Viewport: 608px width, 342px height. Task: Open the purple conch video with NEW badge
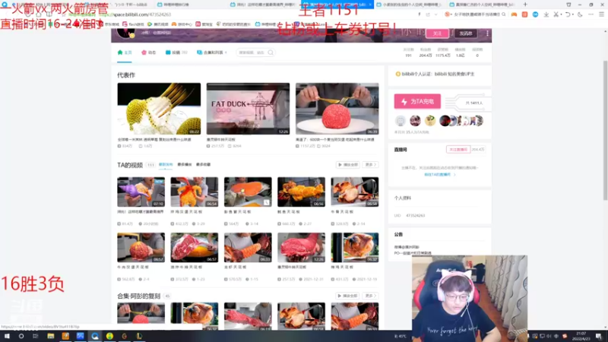[x=141, y=192]
